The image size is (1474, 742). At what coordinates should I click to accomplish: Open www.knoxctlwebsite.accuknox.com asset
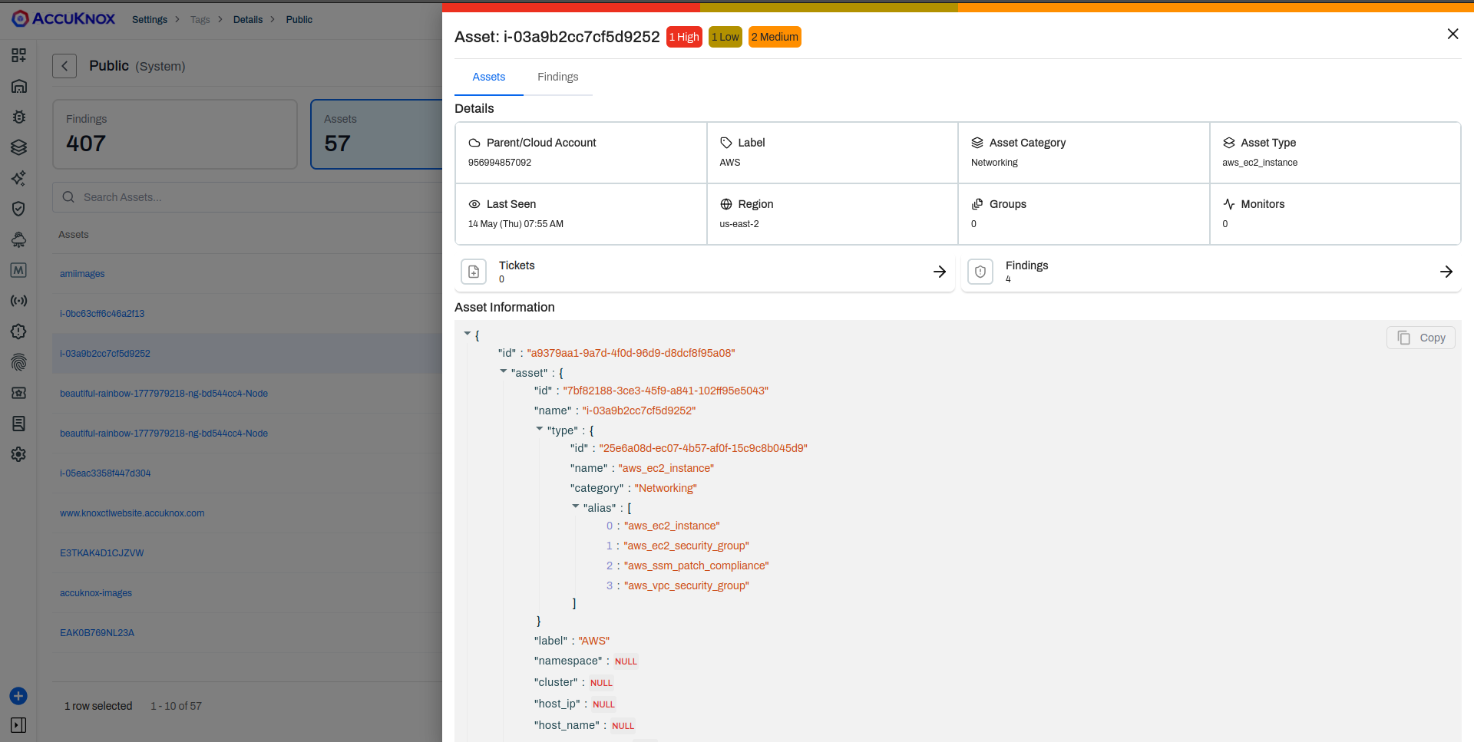tap(132, 513)
